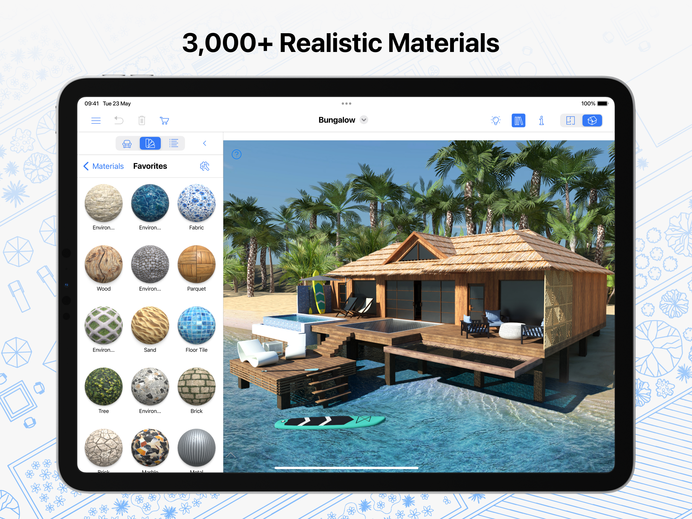Click the Tree label
The image size is (692, 519).
pos(104,411)
